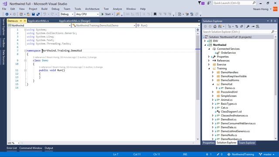This screenshot has height=157, width=279.
Task: Expand the ENV project node
Action: tap(205, 41)
